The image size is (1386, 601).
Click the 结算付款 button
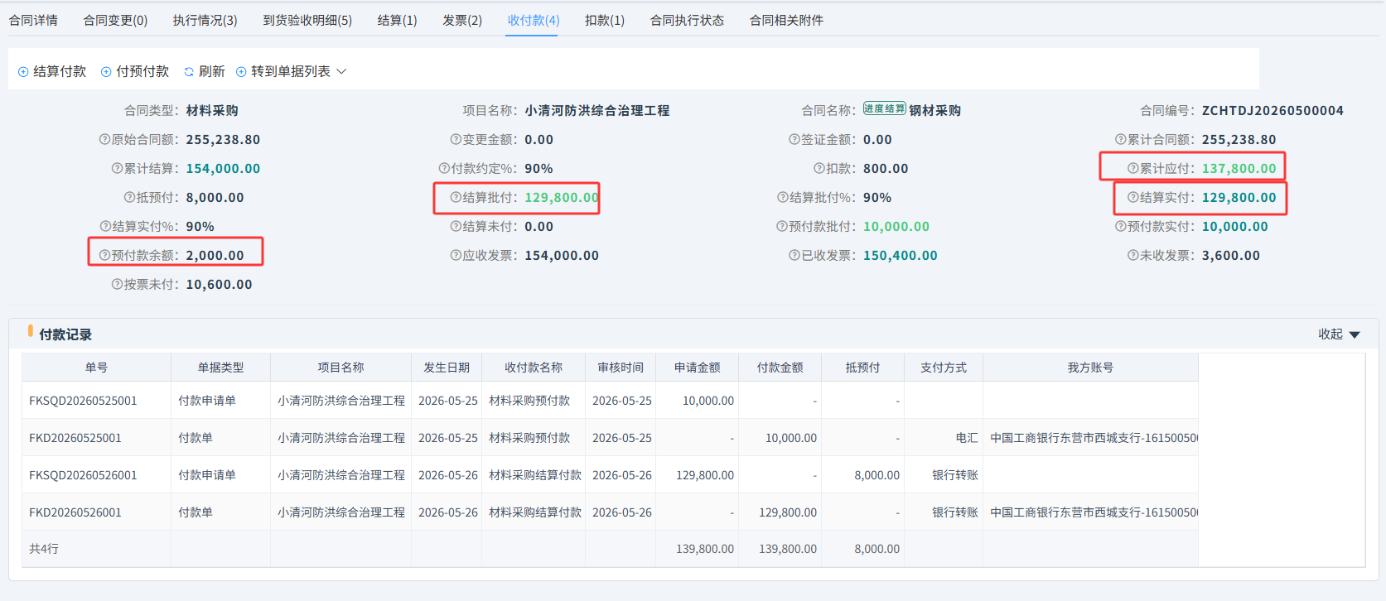point(52,72)
